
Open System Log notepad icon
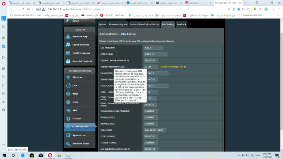pos(68,135)
